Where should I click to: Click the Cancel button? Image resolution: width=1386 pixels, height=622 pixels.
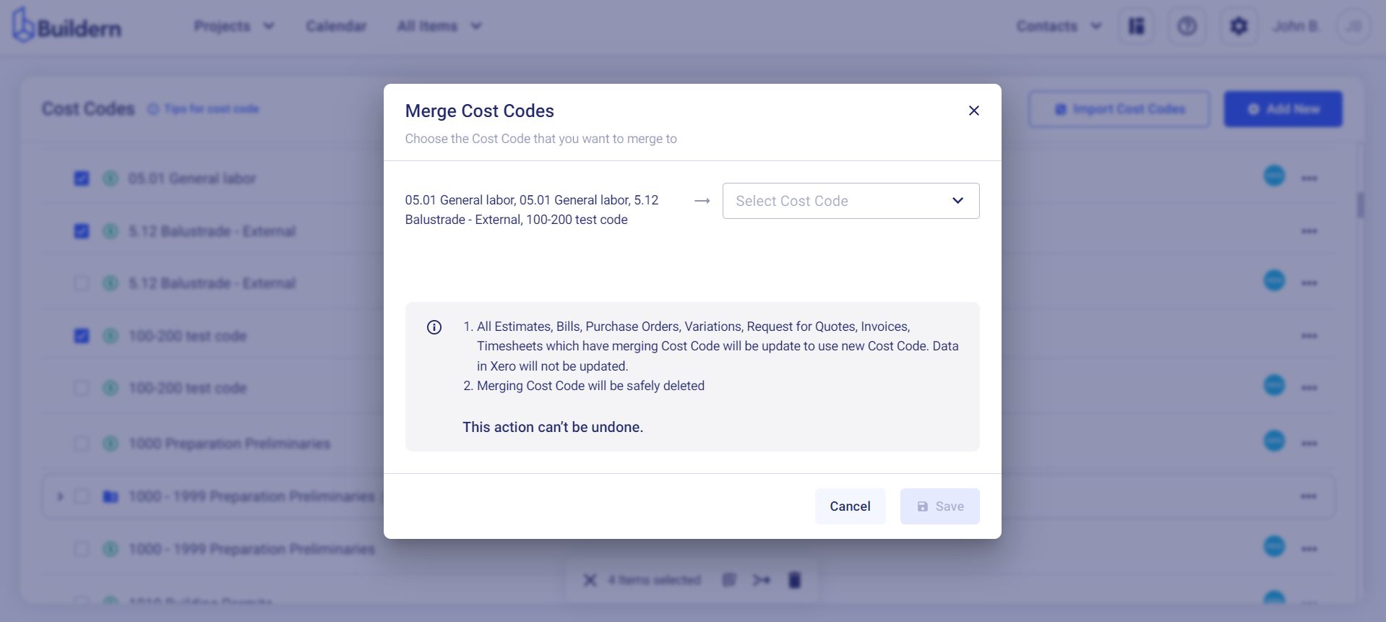coord(850,506)
